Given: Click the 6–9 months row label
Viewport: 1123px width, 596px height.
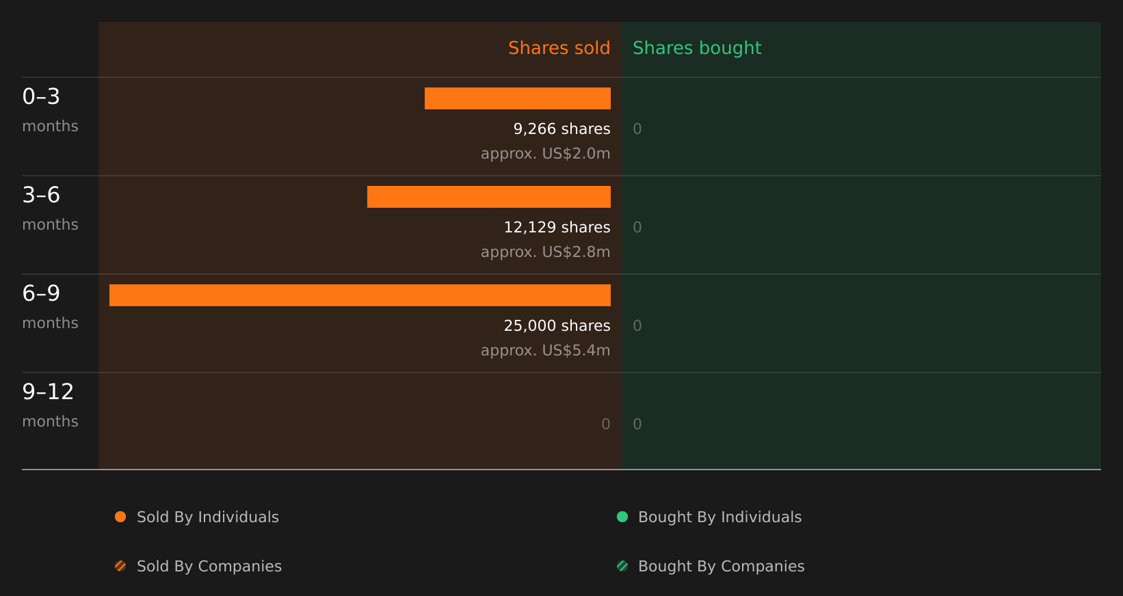Looking at the screenshot, I should [x=50, y=307].
